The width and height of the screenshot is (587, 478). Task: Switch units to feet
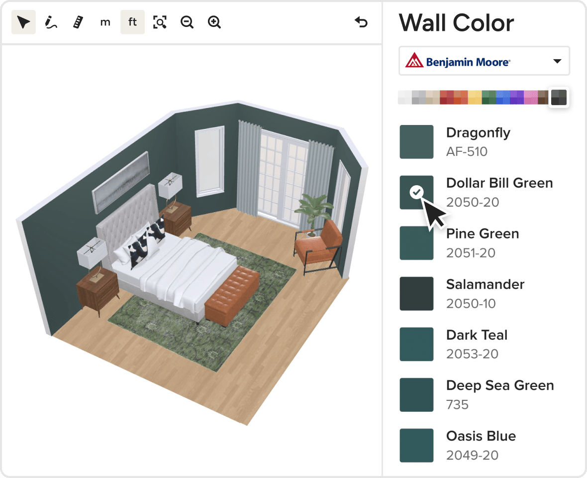click(x=132, y=22)
